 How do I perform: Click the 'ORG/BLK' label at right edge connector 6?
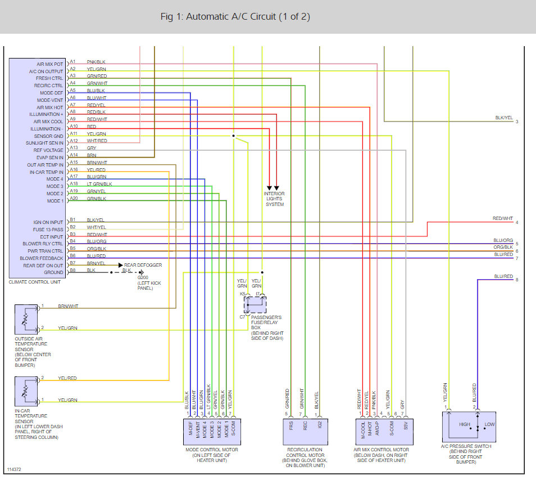pos(503,247)
